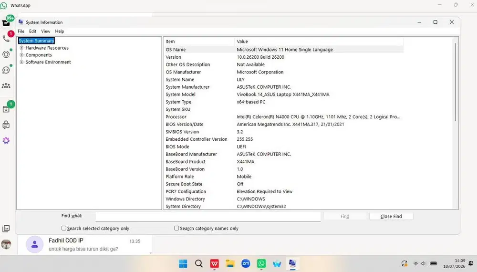Screen dimensions: 477x272
Task: Click the battery tray icon
Action: tap(434, 263)
